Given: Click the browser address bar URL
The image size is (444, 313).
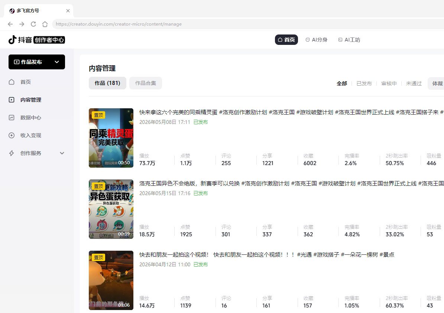Looking at the screenshot, I should tap(119, 24).
